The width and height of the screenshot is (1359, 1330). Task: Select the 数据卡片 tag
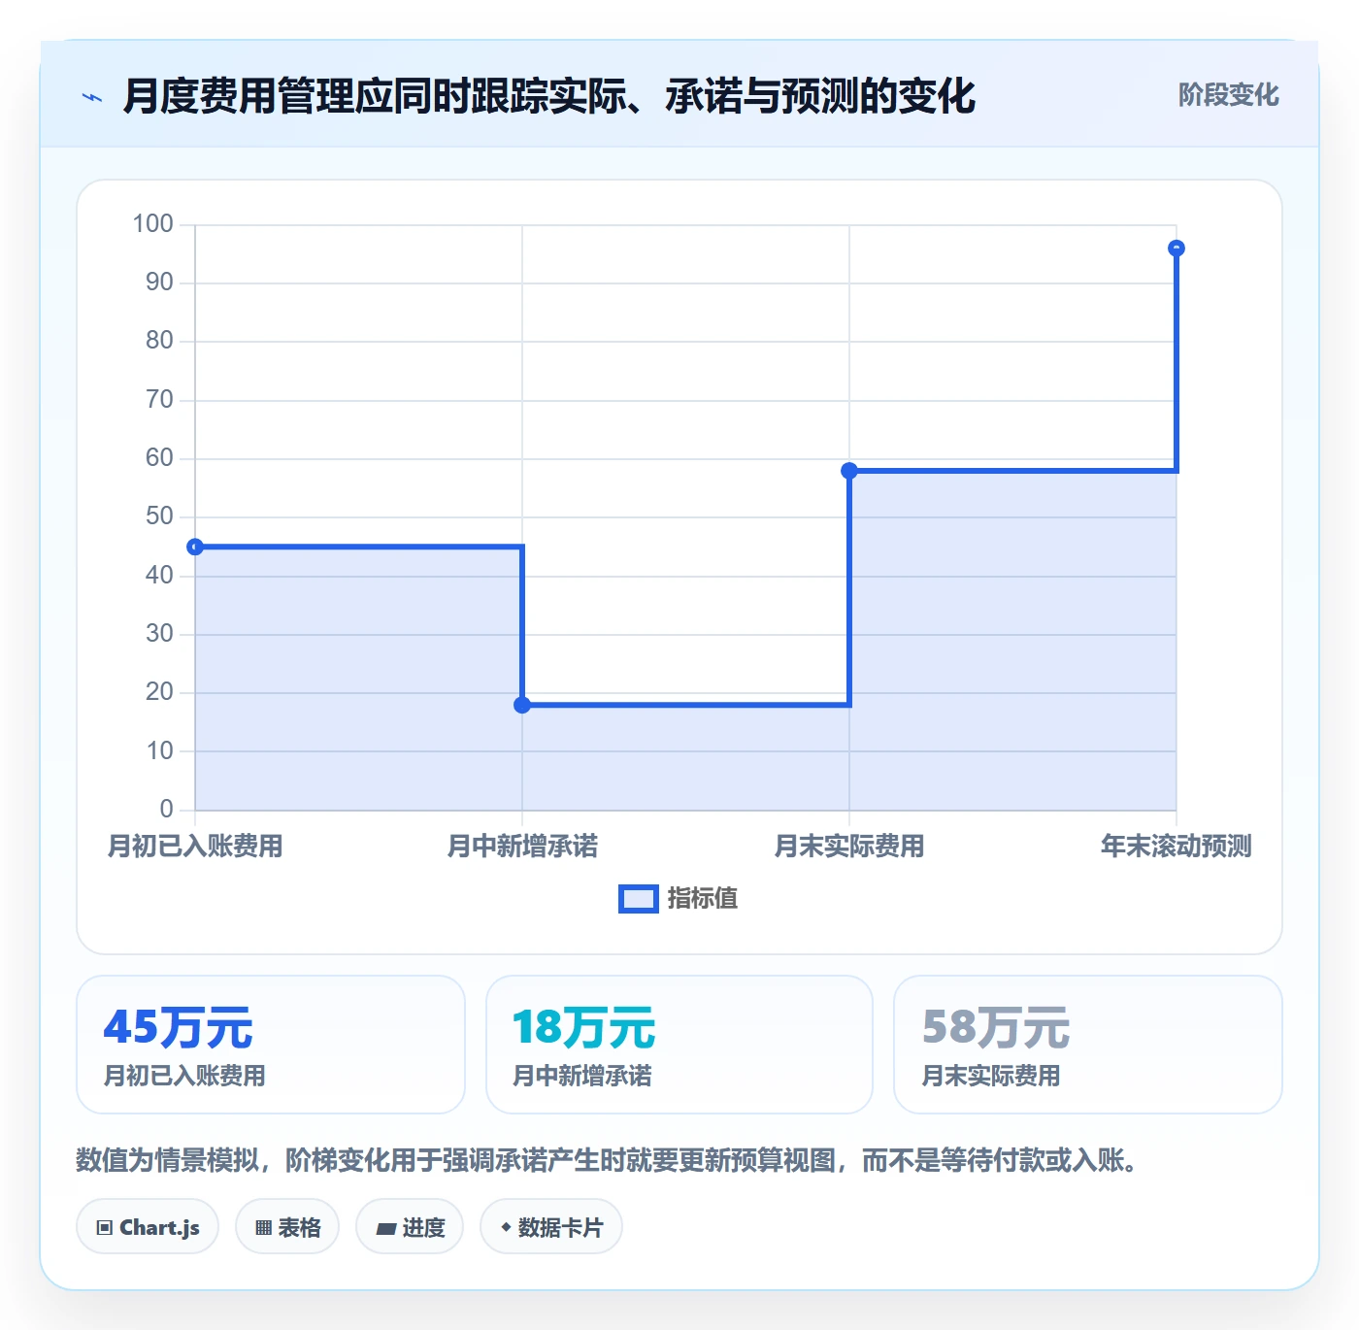tap(551, 1227)
